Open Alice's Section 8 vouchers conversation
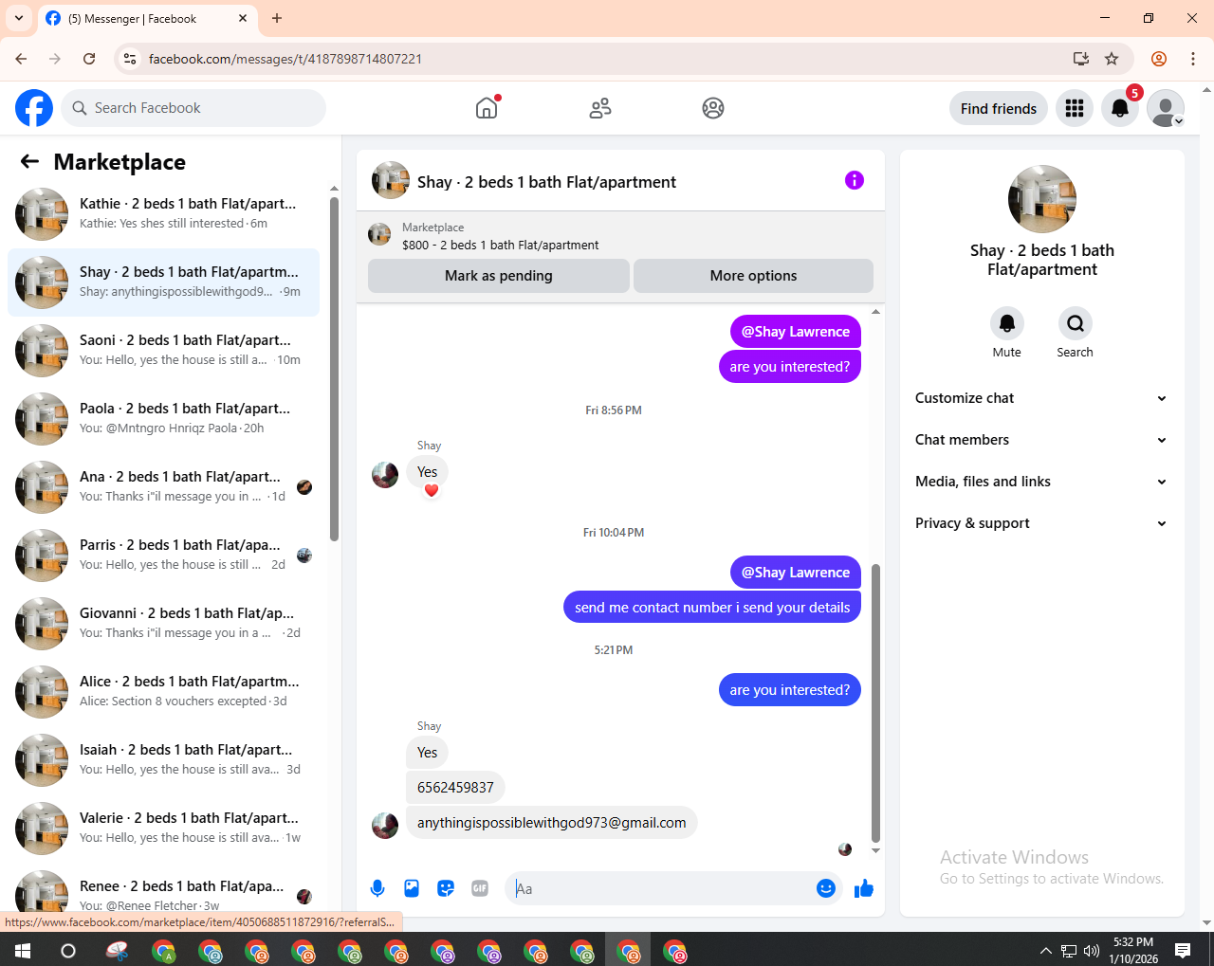The image size is (1214, 966). pos(163,692)
